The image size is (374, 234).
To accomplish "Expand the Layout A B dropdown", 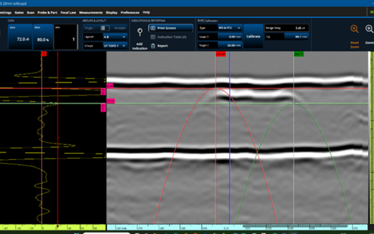I will click(x=115, y=37).
